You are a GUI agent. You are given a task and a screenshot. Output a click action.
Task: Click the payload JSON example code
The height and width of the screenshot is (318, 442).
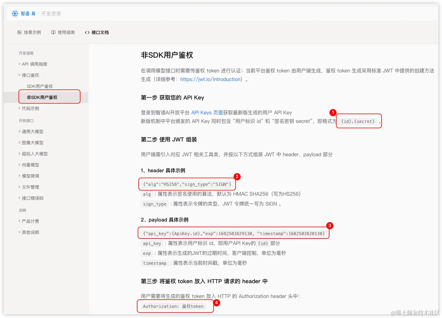(234, 234)
